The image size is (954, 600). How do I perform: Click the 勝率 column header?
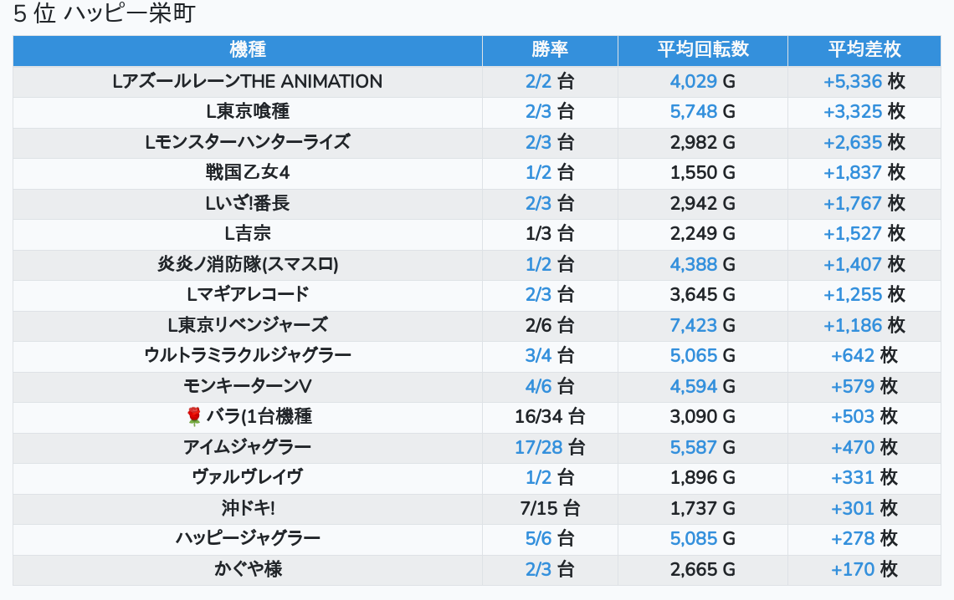tap(550, 50)
